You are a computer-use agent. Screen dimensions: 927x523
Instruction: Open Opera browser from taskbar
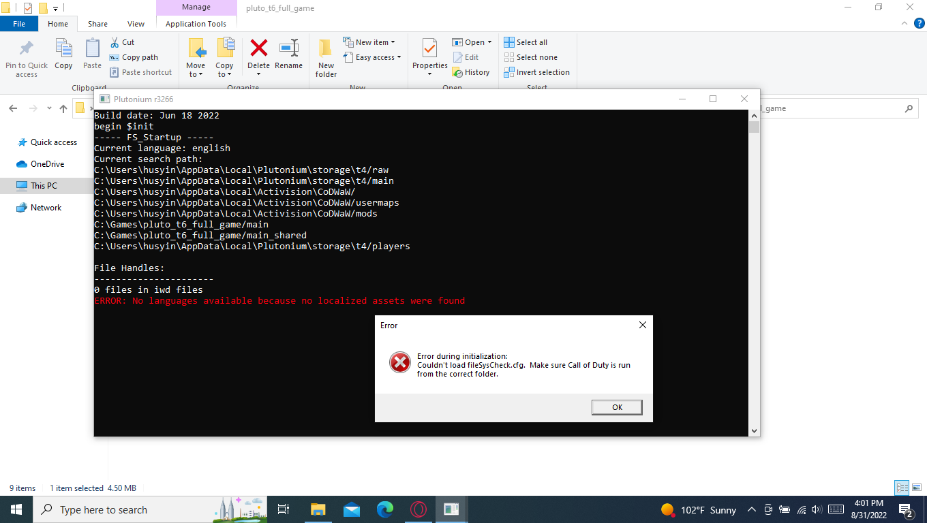click(x=419, y=509)
